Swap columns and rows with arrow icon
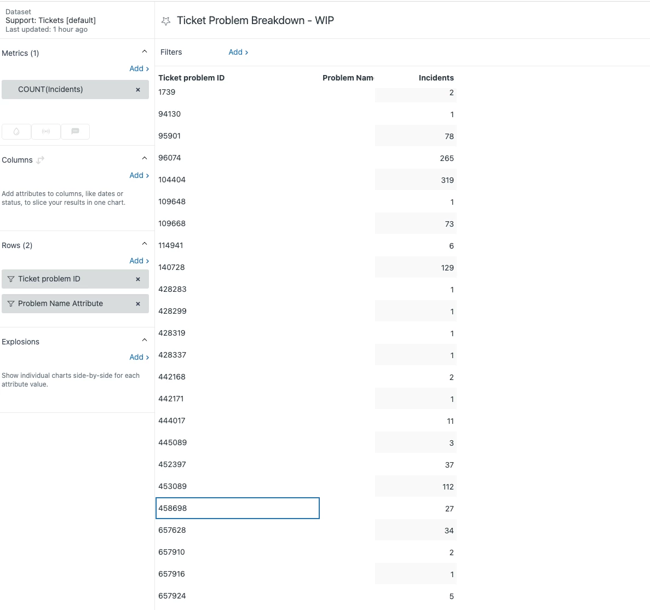650x610 pixels. pyautogui.click(x=40, y=160)
